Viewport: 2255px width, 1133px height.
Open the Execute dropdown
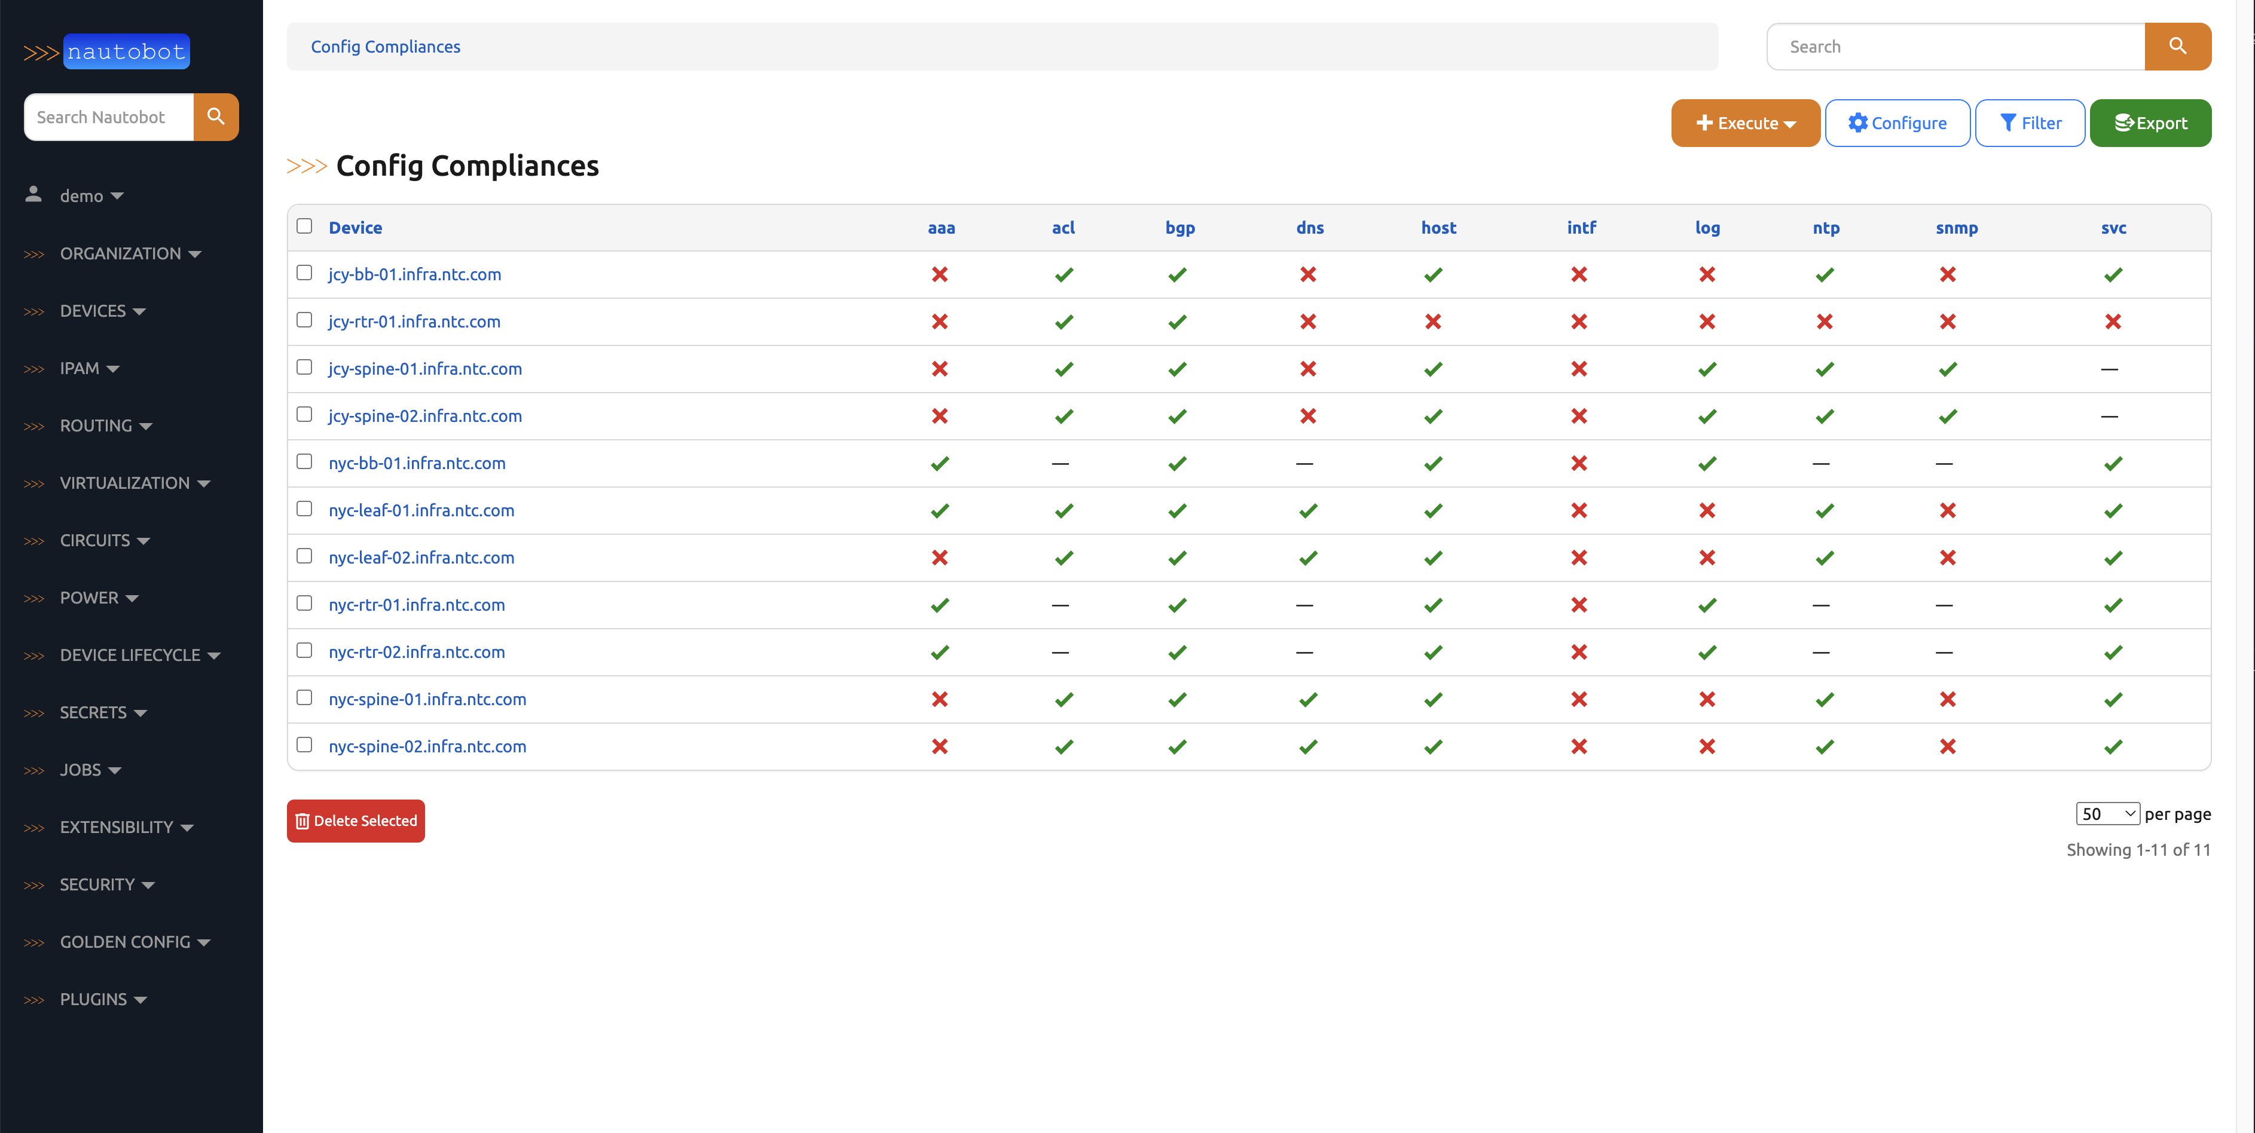coord(1744,123)
